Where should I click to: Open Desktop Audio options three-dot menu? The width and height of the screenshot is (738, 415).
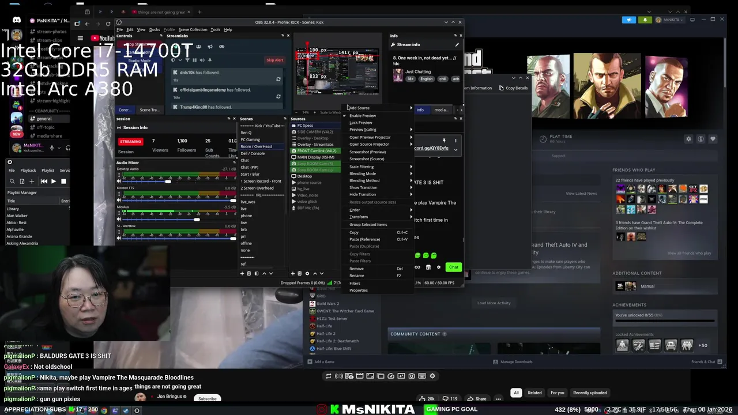point(119,175)
